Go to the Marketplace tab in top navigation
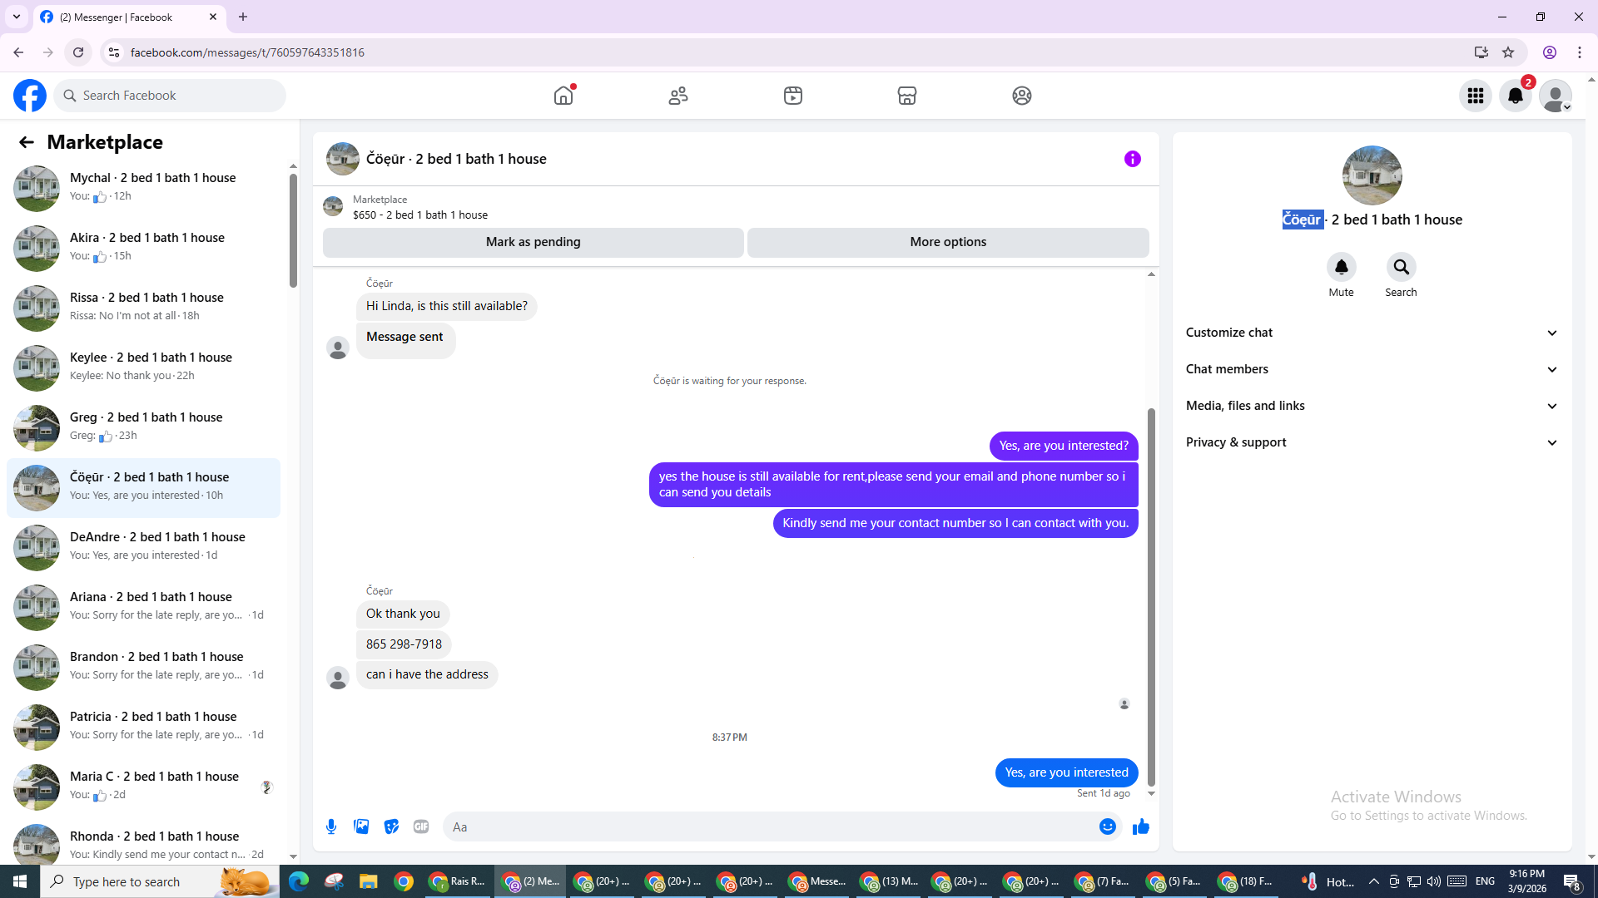Screen dimensions: 1598x898 pyautogui.click(x=906, y=96)
